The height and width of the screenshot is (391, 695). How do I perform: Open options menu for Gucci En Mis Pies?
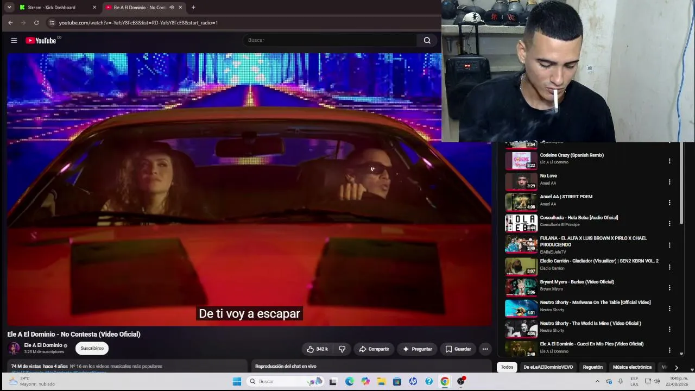pyautogui.click(x=669, y=350)
